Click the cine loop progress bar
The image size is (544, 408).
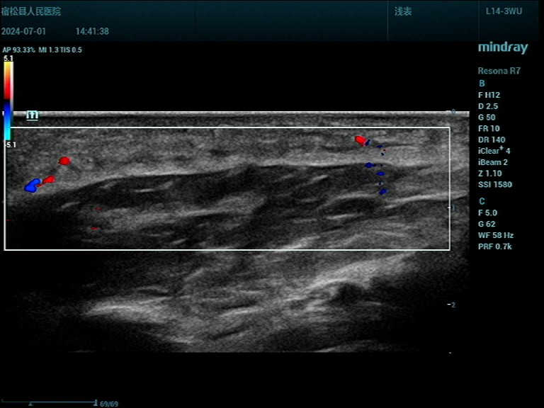point(49,402)
